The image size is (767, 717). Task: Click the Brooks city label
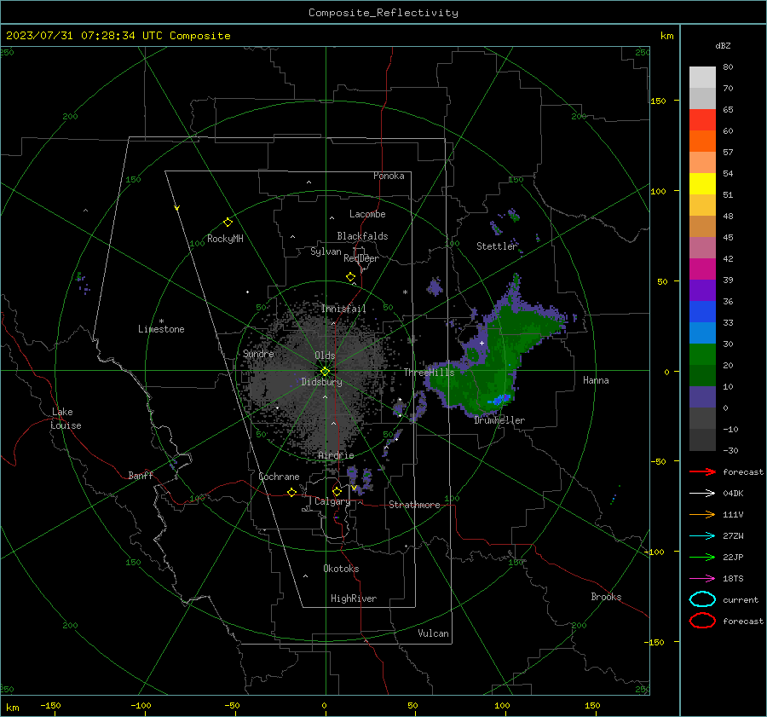(606, 597)
